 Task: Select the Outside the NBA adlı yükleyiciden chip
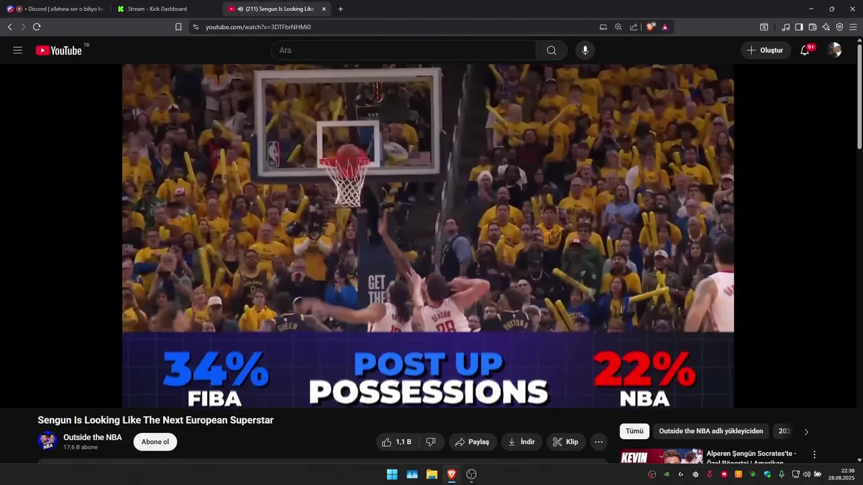711,431
